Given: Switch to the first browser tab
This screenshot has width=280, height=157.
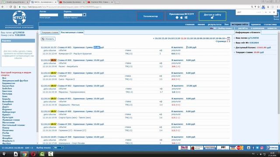Looking at the screenshot, I should pyautogui.click(x=15, y=2).
